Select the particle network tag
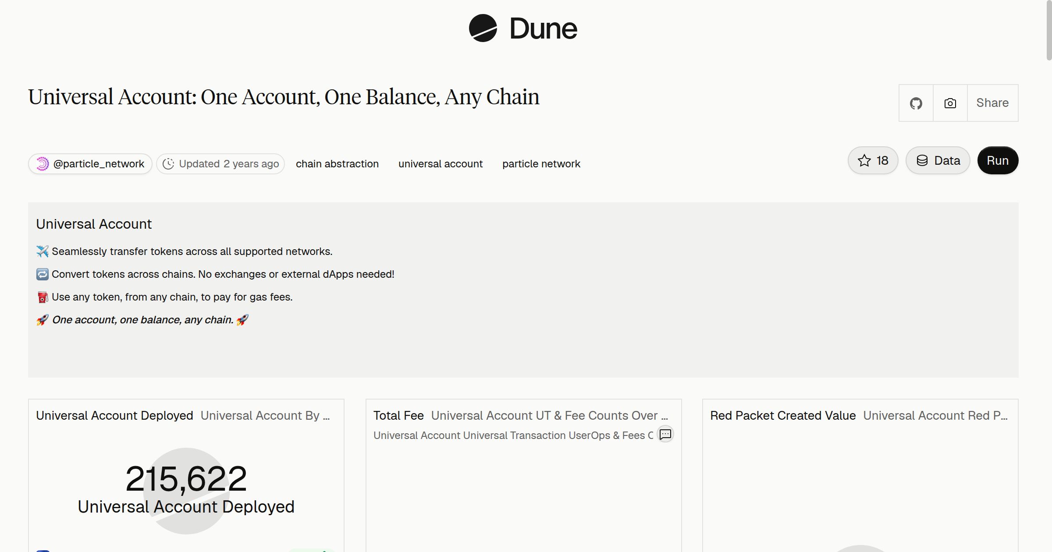The height and width of the screenshot is (552, 1052). pos(541,164)
